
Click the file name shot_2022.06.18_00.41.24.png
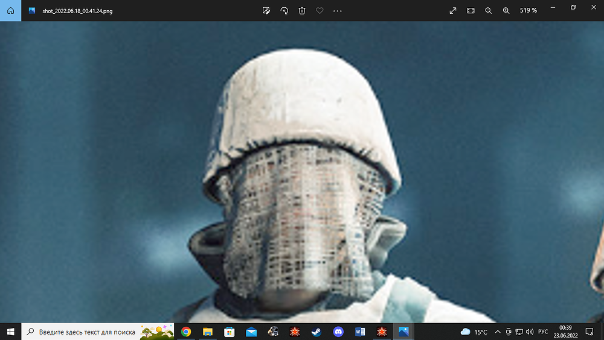pos(77,11)
